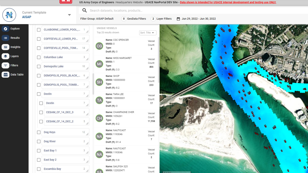Open the Filters funnel icon
The height and width of the screenshot is (173, 308).
click(5, 65)
